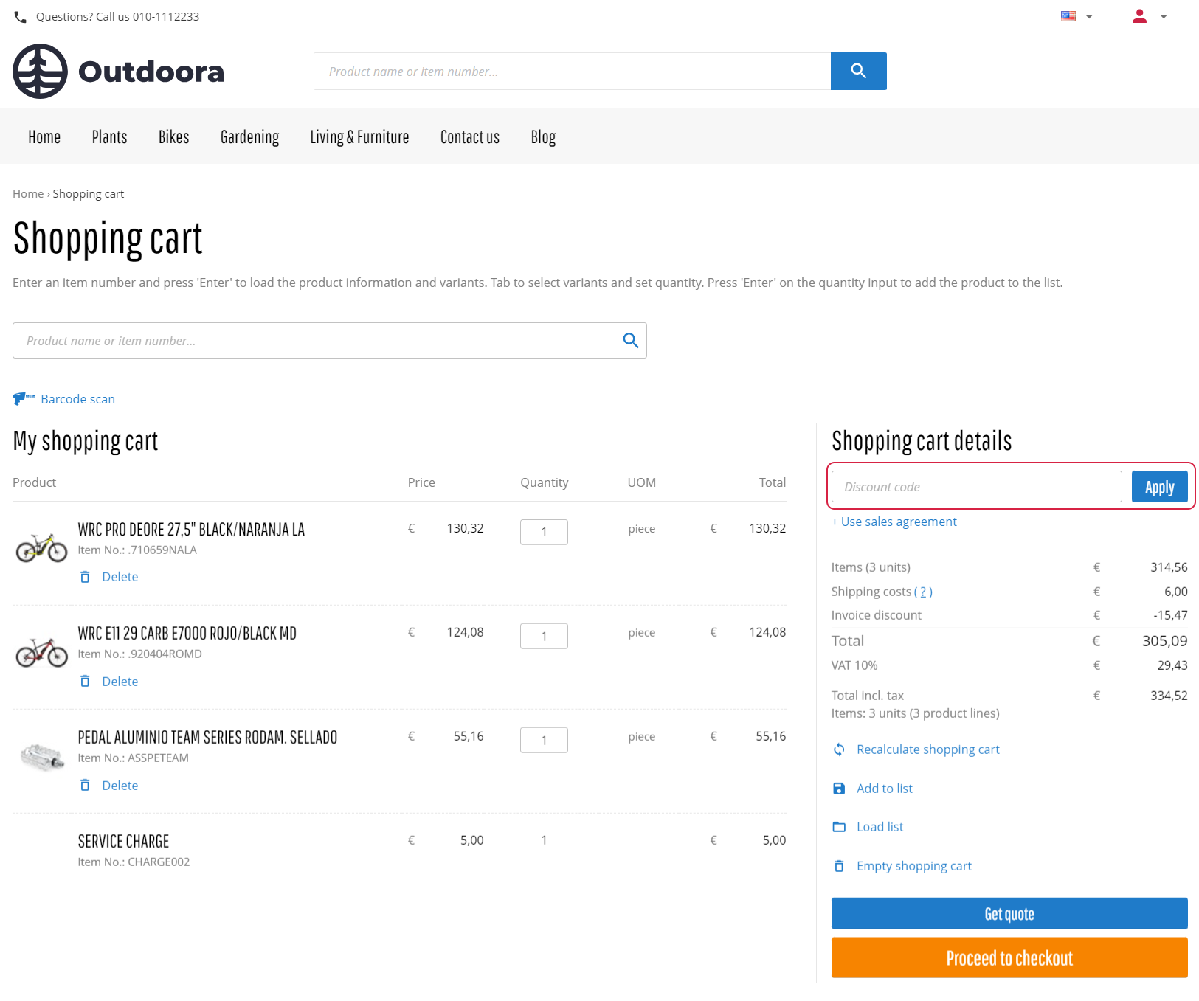Click the Invoice discount value -15,47
The width and height of the screenshot is (1199, 1001).
pyautogui.click(x=1170, y=615)
